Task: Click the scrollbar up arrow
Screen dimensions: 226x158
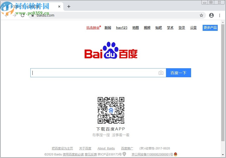Action: pyautogui.click(x=223, y=23)
